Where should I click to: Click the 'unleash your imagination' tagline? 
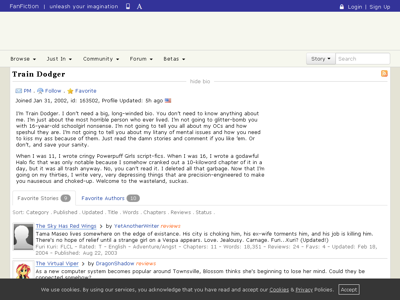[84, 6]
